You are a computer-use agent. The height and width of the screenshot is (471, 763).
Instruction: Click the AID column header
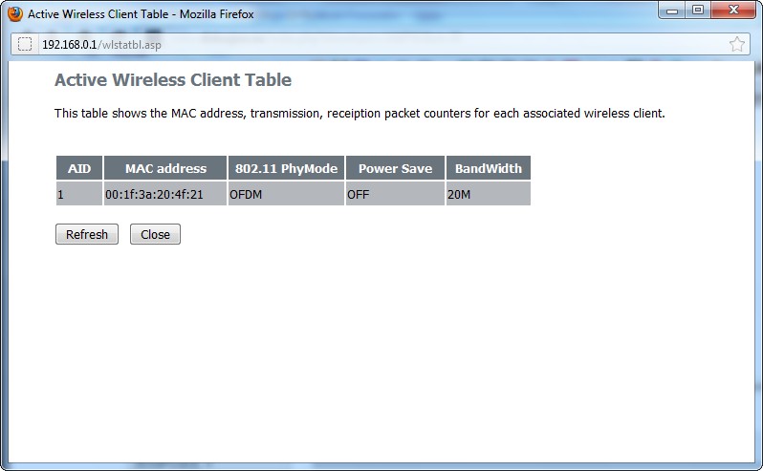79,168
